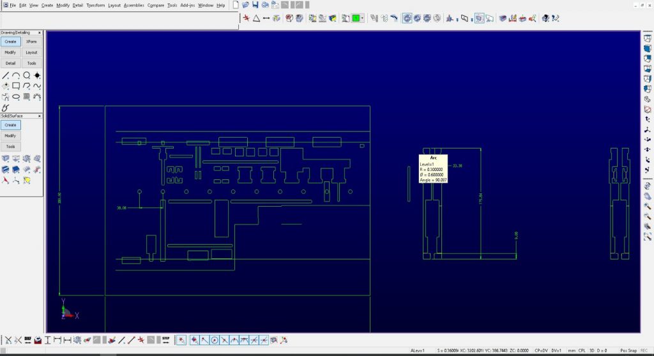Image resolution: width=654 pixels, height=356 pixels.
Task: Toggle the second render mode globe button
Action: [417, 19]
